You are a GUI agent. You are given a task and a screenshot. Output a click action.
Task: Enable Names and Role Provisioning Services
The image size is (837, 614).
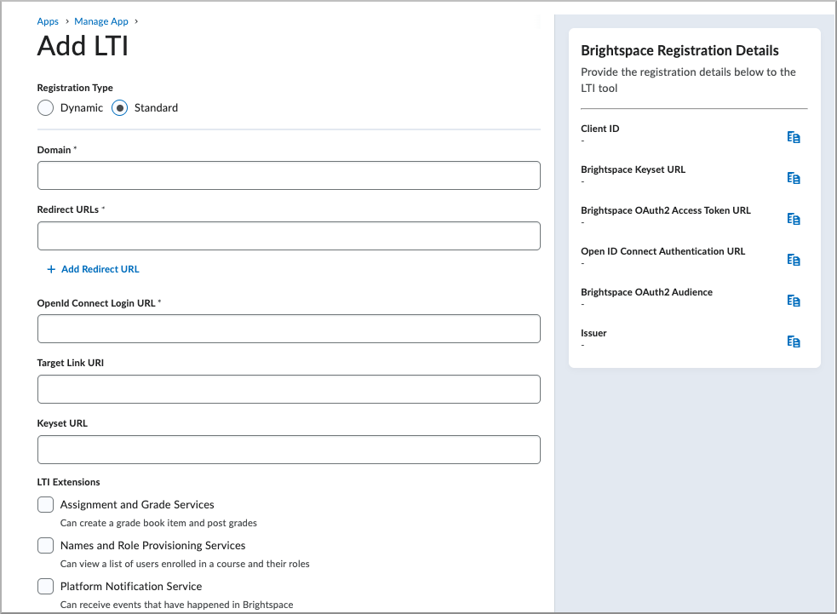[x=46, y=545]
